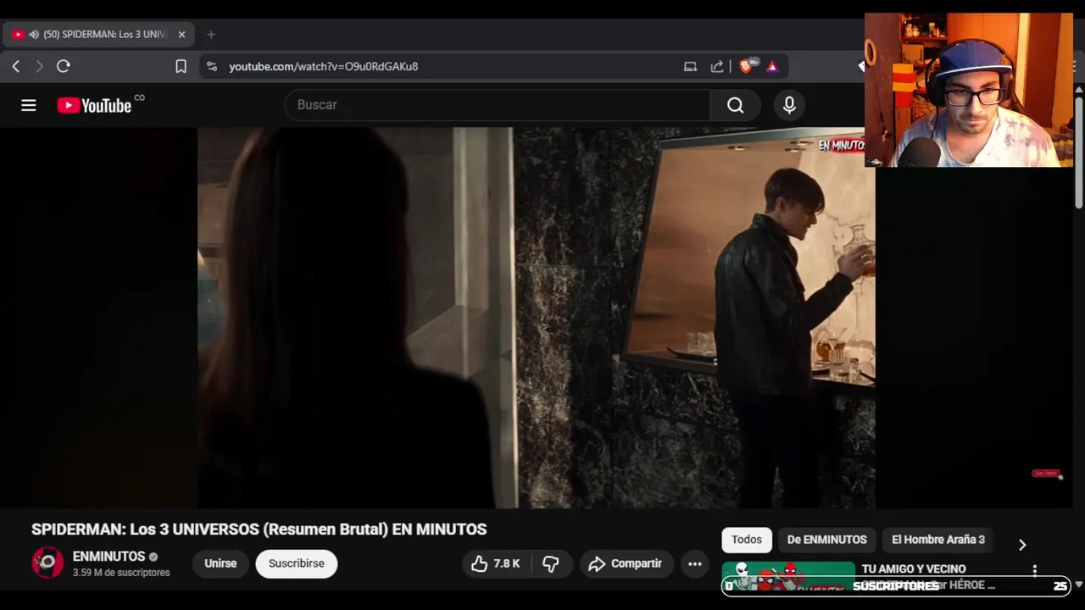Select the Todos filter chip
The width and height of the screenshot is (1085, 610).
pos(747,540)
